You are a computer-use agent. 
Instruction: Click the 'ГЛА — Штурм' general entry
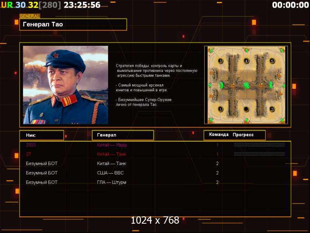[112, 182]
